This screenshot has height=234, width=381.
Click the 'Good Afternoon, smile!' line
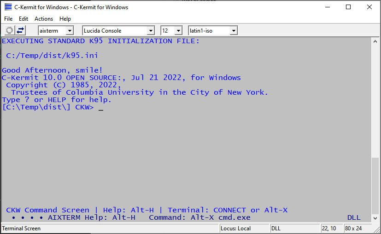pos(52,70)
